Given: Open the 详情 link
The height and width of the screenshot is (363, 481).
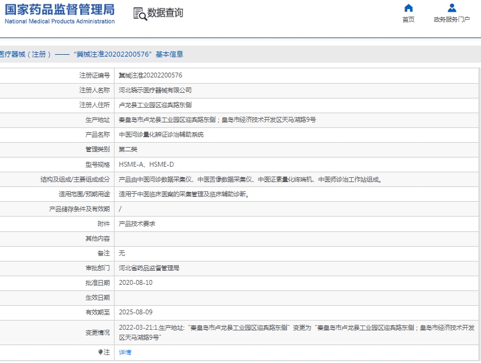Looking at the screenshot, I should (125, 353).
